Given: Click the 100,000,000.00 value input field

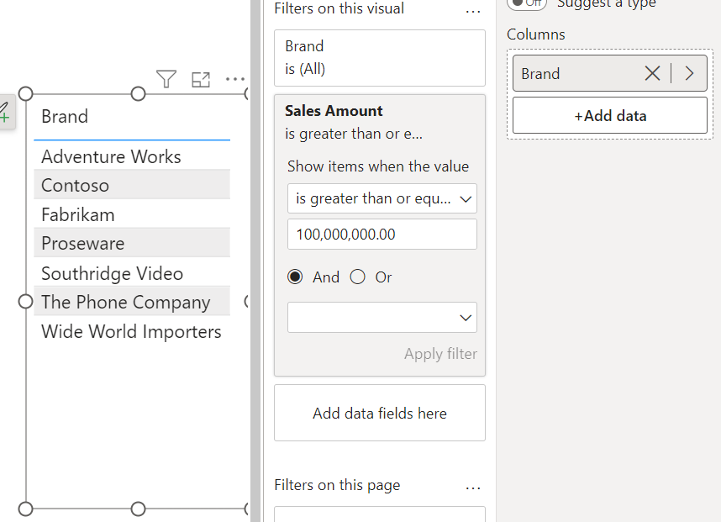Looking at the screenshot, I should click(x=382, y=234).
